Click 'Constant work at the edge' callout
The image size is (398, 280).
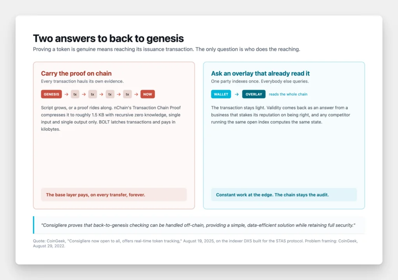click(x=284, y=194)
